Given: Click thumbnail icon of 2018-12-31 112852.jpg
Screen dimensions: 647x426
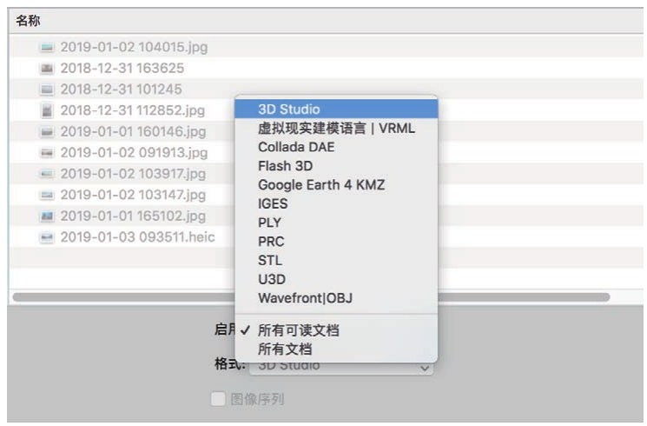Looking at the screenshot, I should (47, 110).
